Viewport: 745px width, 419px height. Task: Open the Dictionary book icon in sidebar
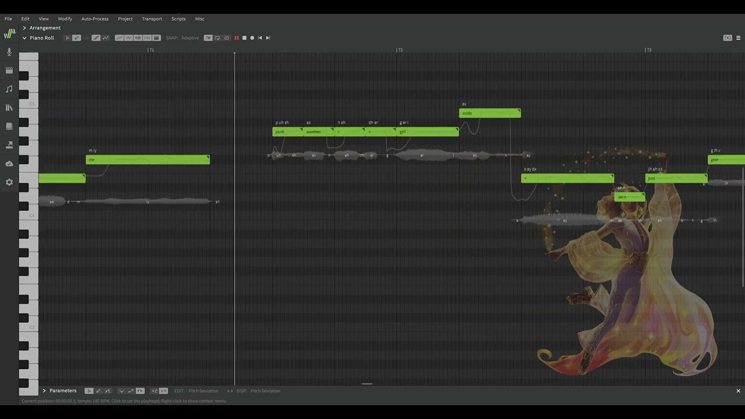point(9,126)
